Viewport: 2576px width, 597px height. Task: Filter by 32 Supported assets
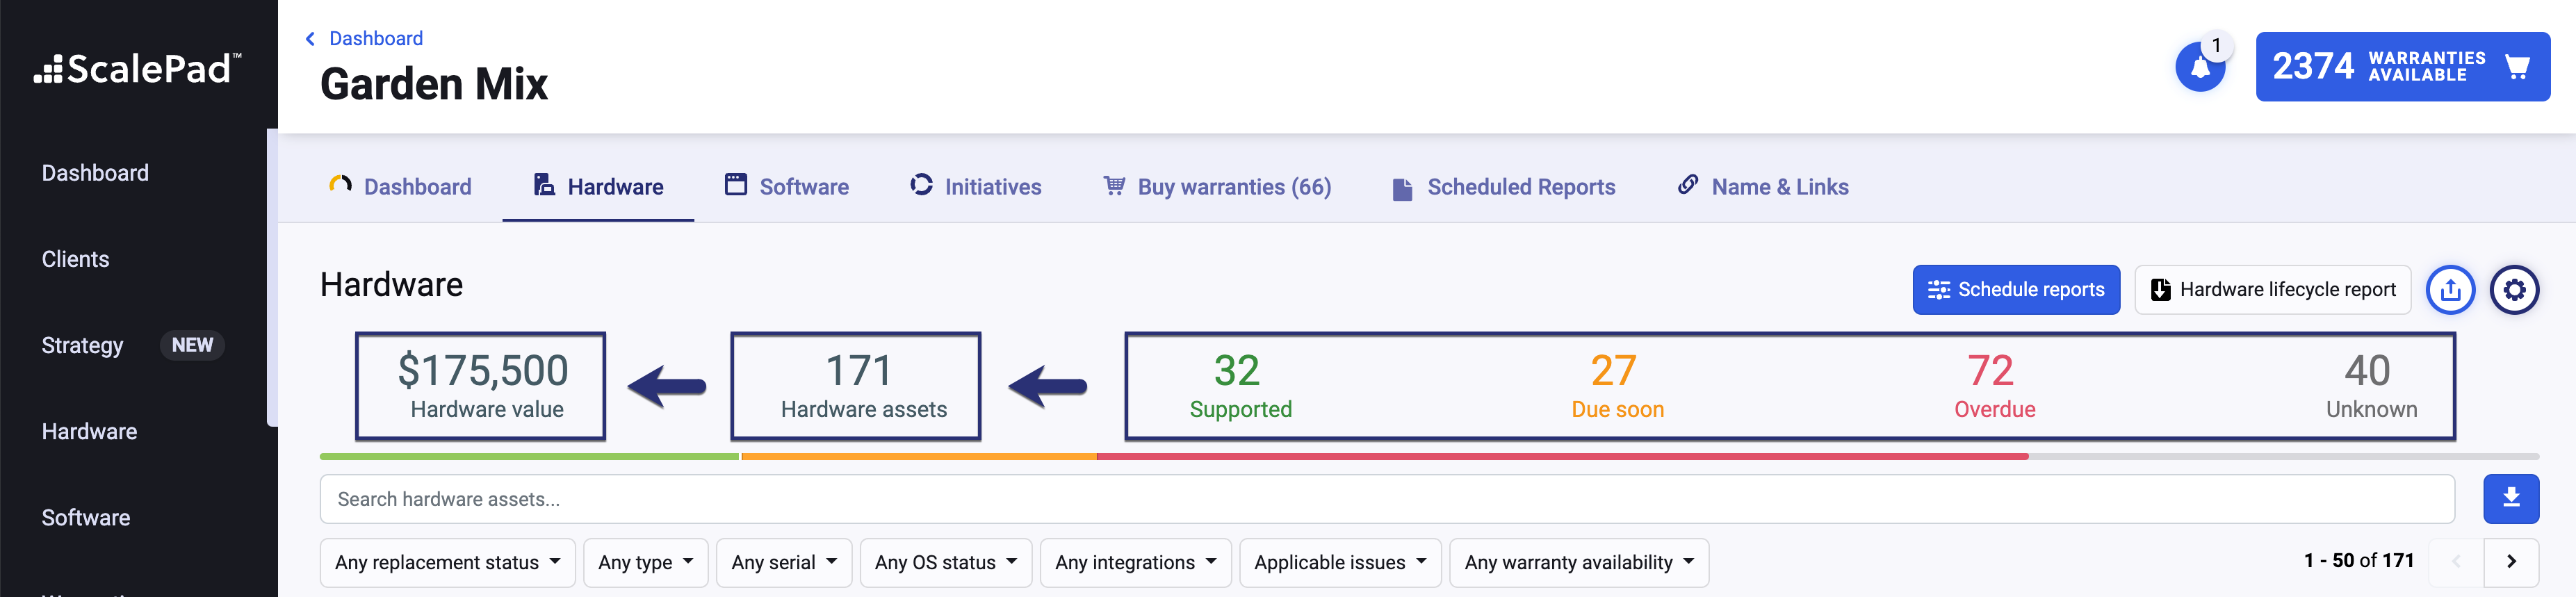point(1240,386)
